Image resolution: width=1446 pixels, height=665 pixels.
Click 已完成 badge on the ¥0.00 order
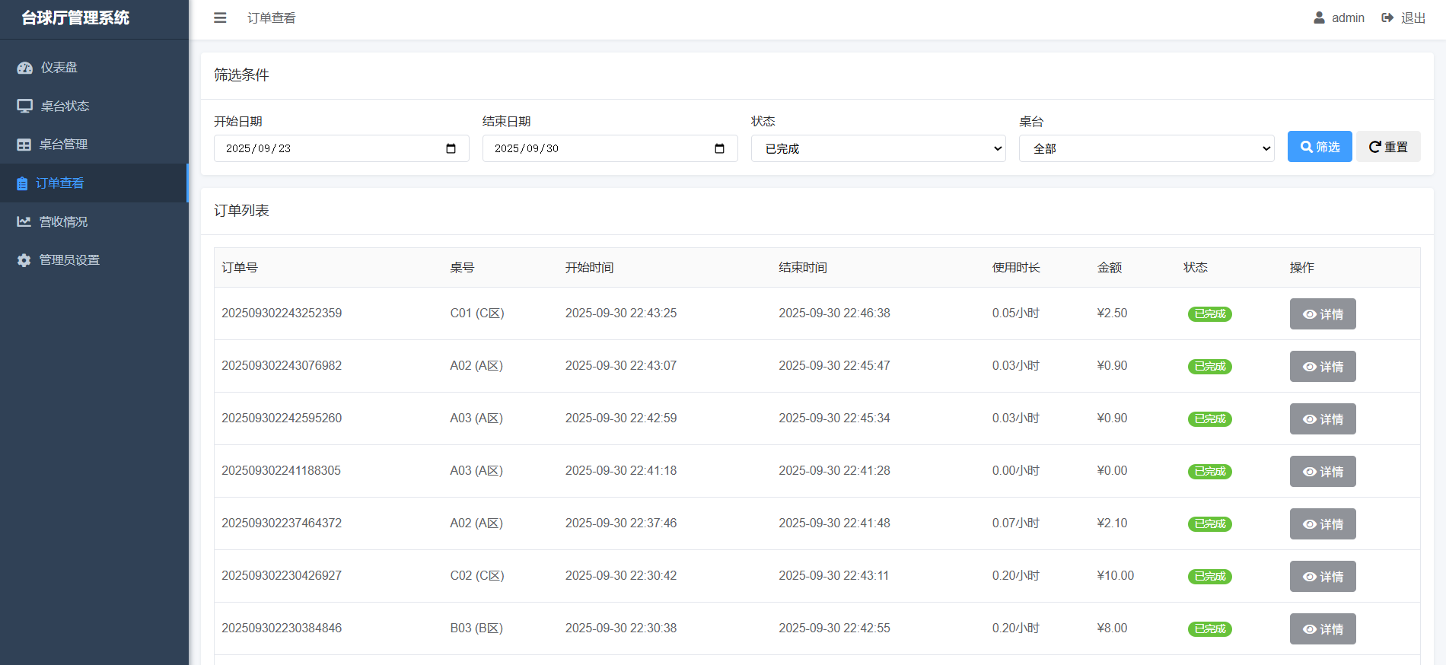(x=1209, y=472)
